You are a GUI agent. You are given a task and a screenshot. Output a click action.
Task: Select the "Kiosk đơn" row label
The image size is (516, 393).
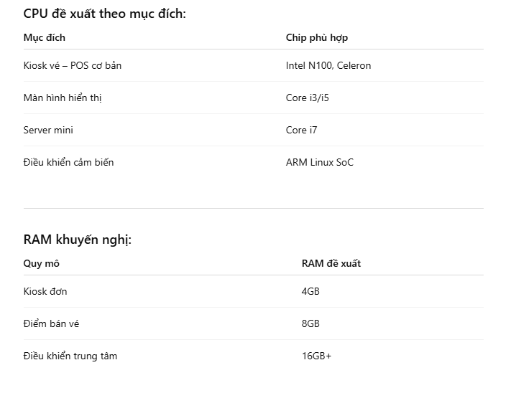tap(45, 291)
